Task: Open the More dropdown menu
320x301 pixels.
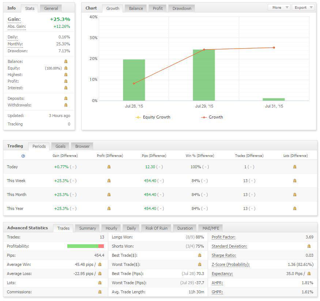Action: click(x=279, y=8)
